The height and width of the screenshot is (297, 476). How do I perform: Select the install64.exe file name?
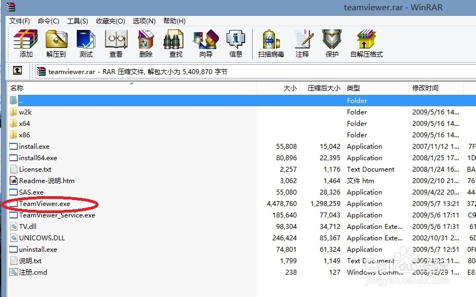click(38, 158)
